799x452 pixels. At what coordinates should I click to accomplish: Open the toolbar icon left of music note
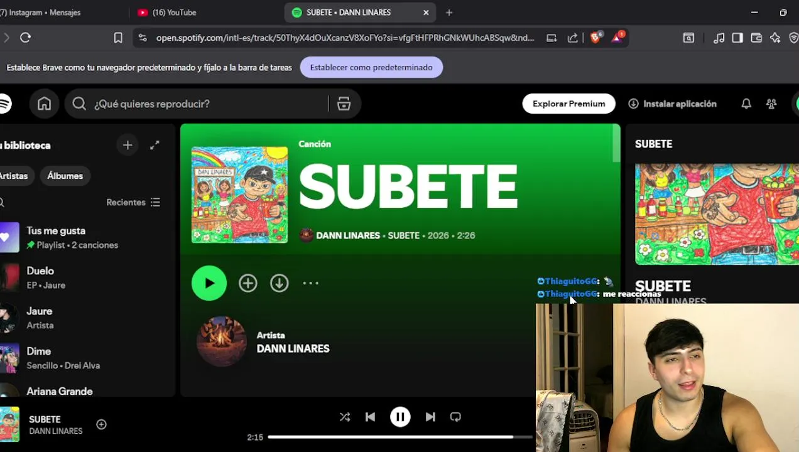[688, 38]
